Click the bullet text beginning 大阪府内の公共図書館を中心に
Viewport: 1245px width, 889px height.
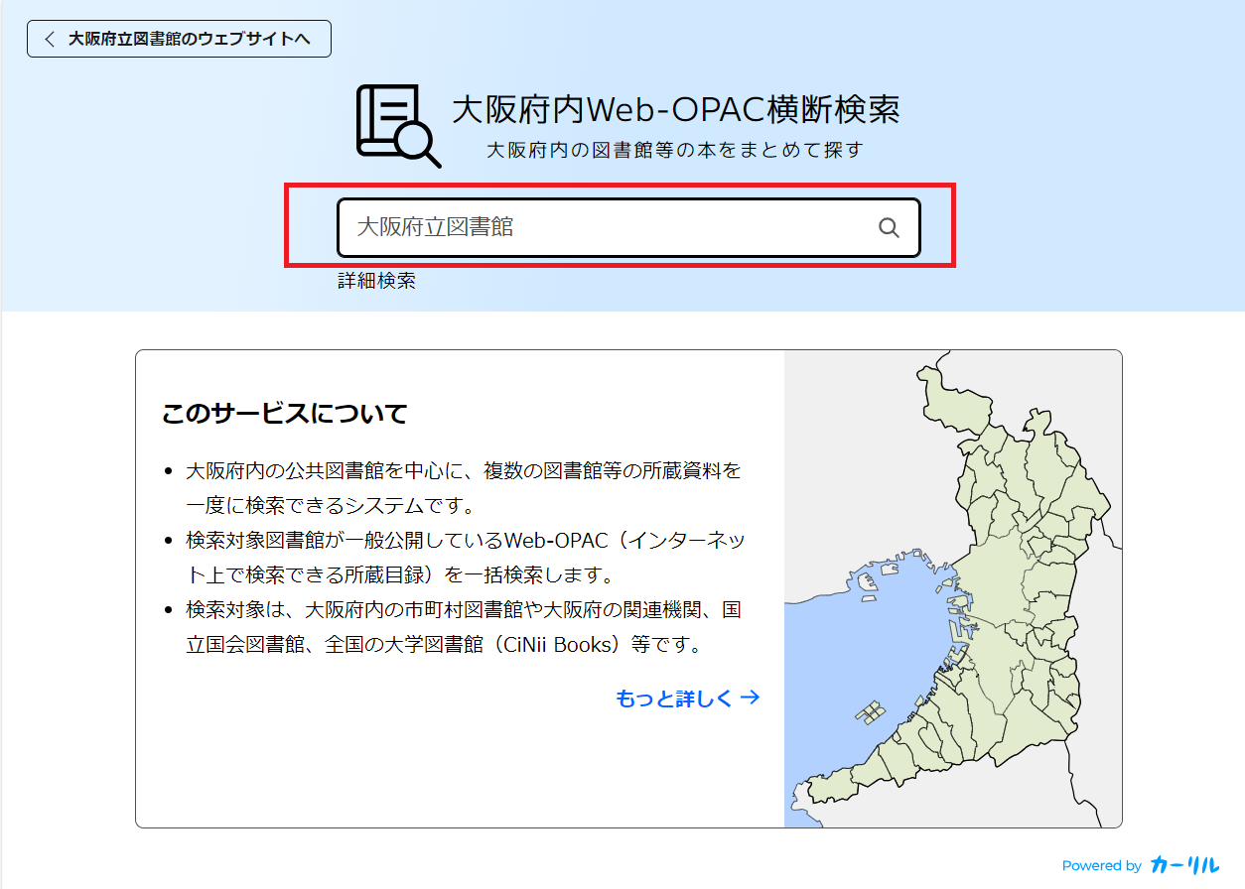pos(464,487)
